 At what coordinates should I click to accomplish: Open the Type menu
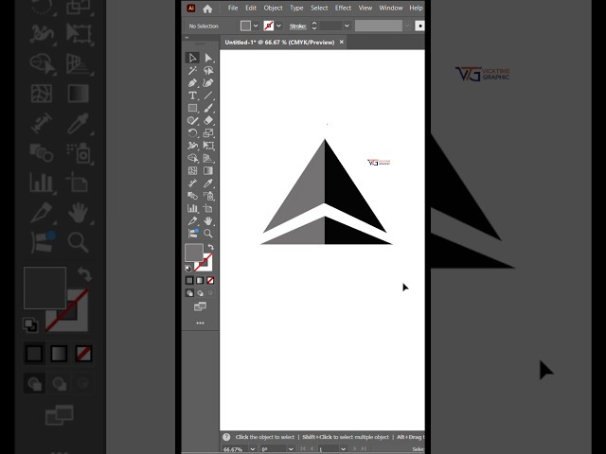pyautogui.click(x=296, y=9)
